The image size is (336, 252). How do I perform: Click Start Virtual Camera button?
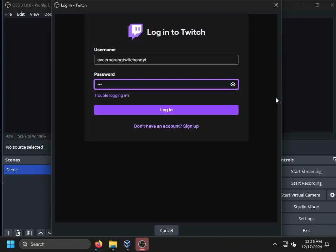pyautogui.click(x=303, y=195)
